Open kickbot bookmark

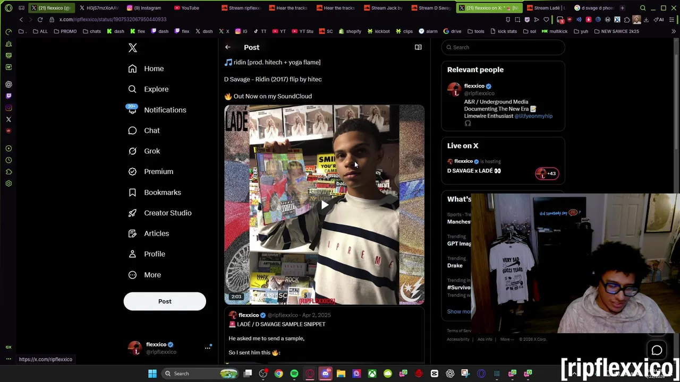[378, 31]
